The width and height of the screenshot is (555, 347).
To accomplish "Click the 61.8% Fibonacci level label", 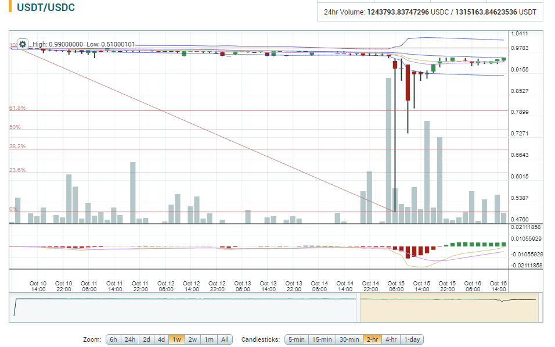I will click(17, 108).
